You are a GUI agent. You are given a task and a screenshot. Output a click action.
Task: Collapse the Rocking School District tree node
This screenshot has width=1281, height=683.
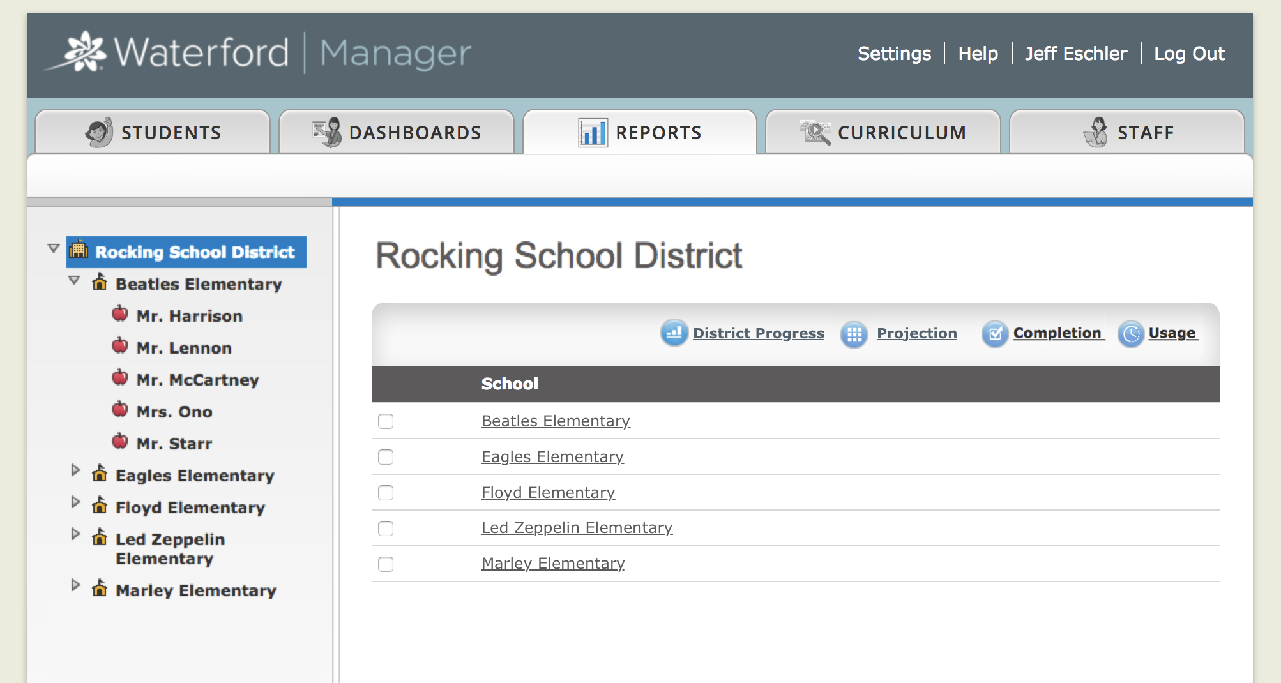pyautogui.click(x=54, y=248)
